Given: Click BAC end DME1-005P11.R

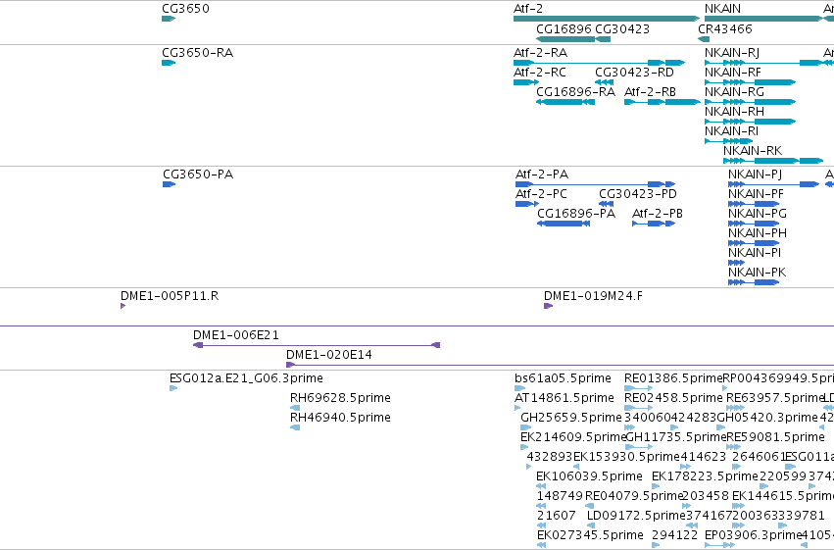Looking at the screenshot, I should click(170, 296).
